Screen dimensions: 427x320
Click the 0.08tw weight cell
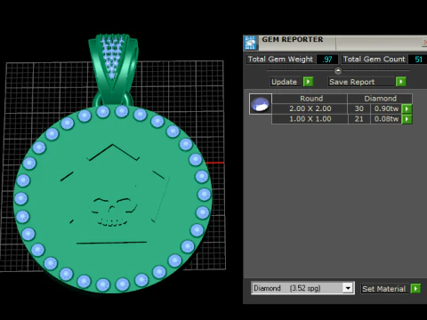click(x=386, y=119)
